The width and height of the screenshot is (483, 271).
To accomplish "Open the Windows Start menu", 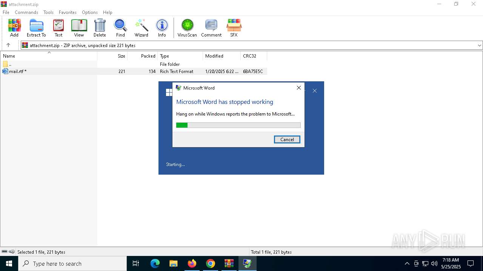I will pos(9,263).
